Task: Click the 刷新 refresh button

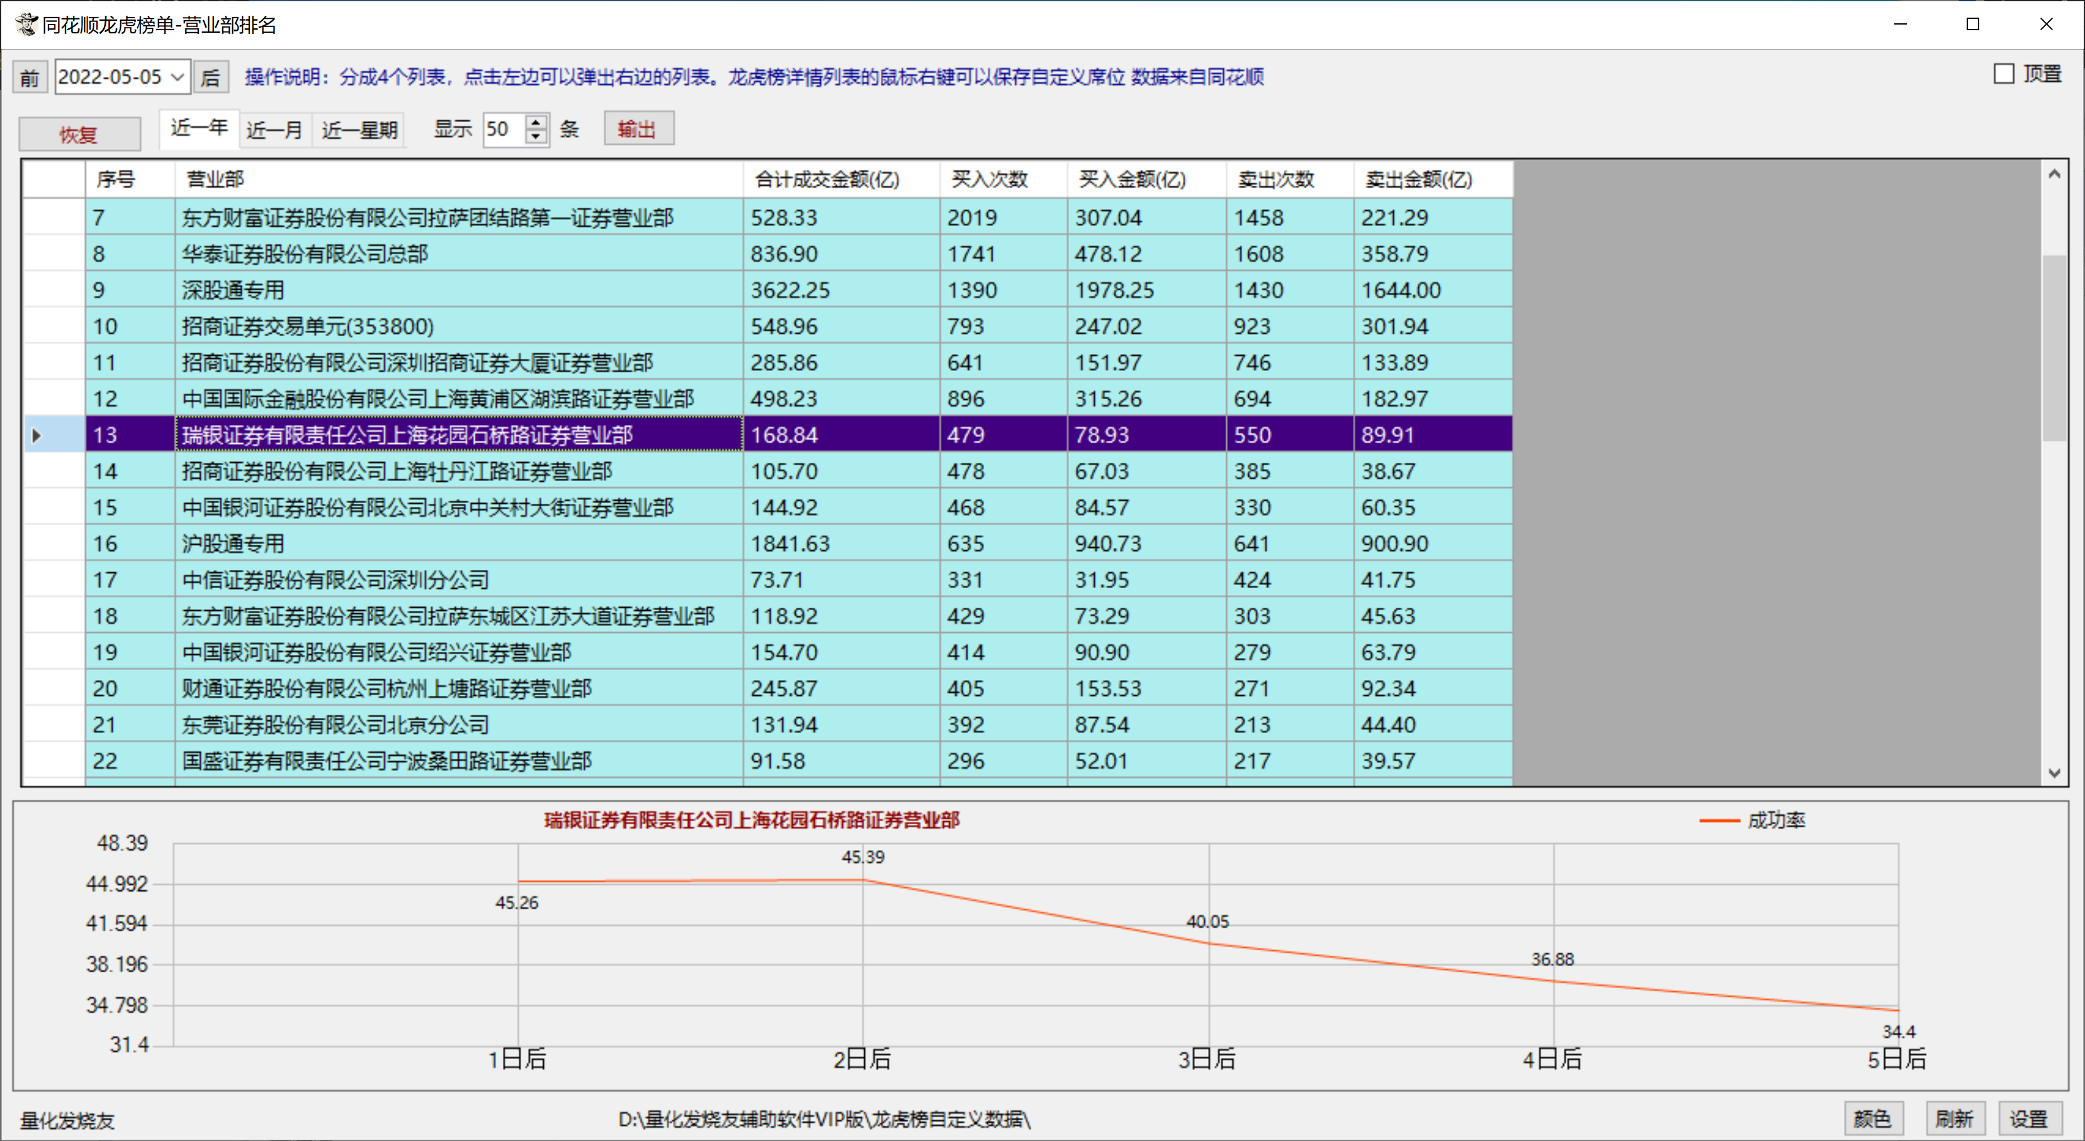Action: pos(1954,1118)
